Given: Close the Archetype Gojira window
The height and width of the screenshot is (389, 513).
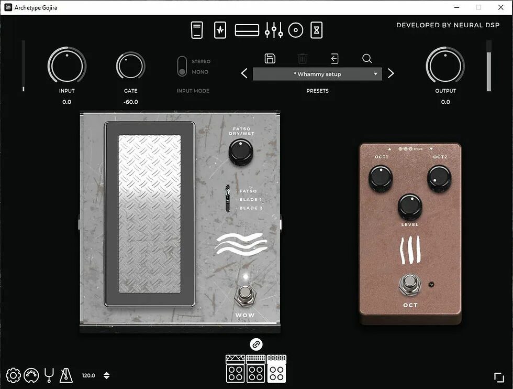Looking at the screenshot, I should tap(500, 7).
